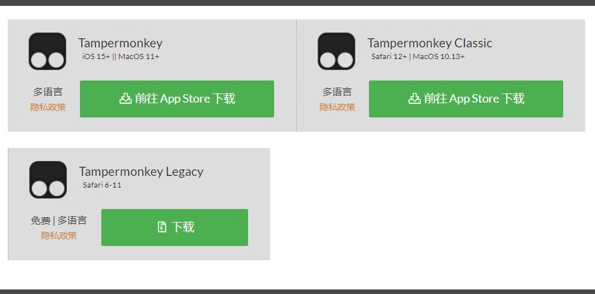The height and width of the screenshot is (294, 595).
Task: Click the iOS 15+ || MacOS 11+ requirement text
Action: tap(121, 57)
